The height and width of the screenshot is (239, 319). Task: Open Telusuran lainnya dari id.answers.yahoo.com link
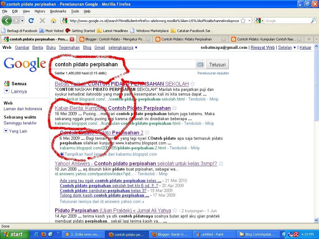click(102, 202)
